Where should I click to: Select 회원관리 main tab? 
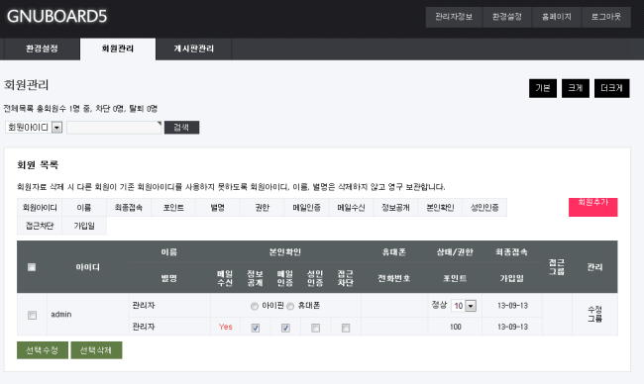tap(118, 48)
